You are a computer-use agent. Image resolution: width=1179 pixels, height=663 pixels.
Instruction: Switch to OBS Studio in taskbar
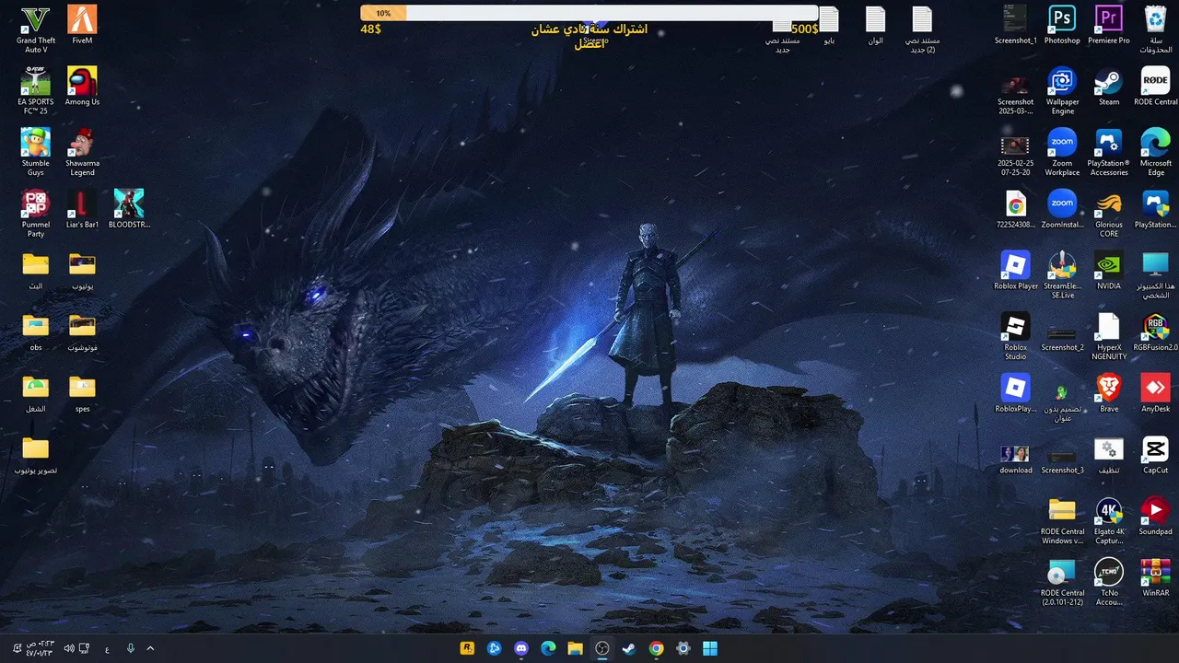(602, 648)
